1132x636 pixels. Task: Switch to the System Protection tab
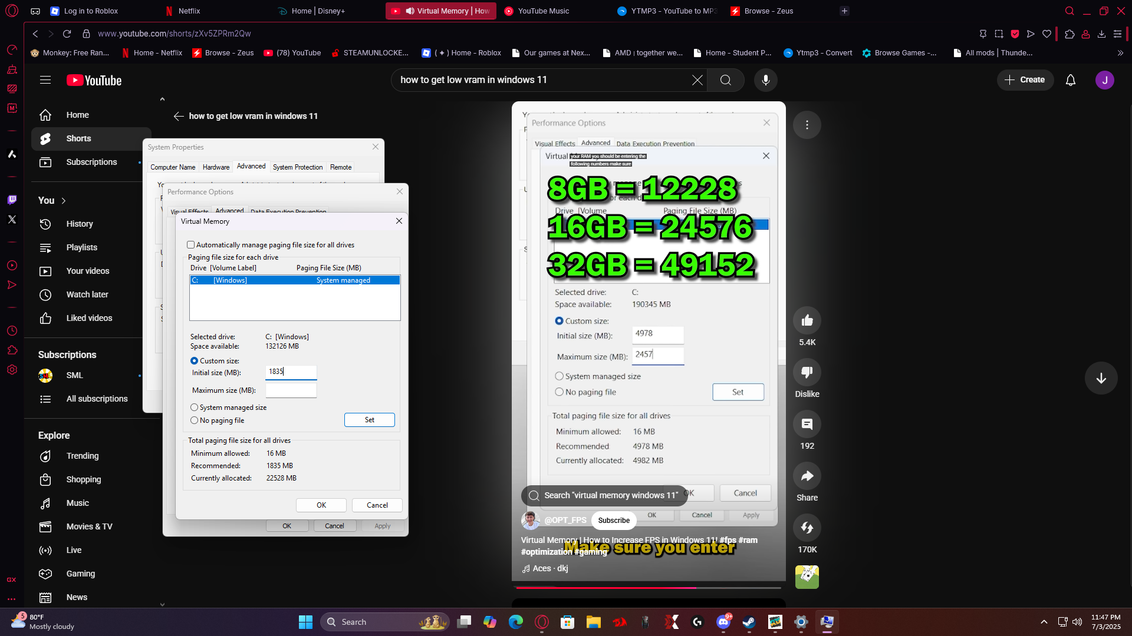coord(297,167)
